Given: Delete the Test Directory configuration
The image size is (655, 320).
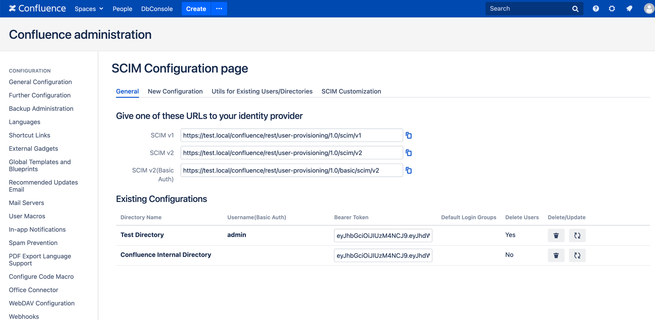Looking at the screenshot, I should coord(556,235).
